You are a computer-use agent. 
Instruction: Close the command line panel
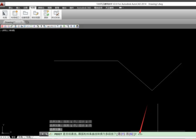point(42,134)
